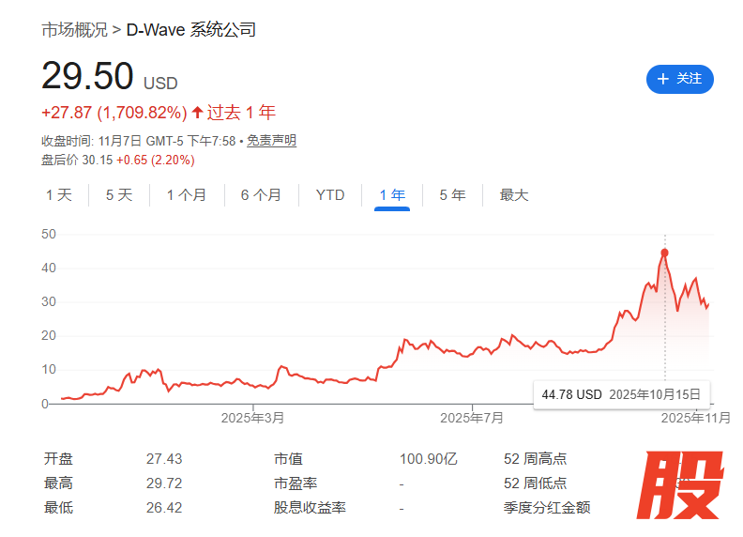743x537 pixels.
Task: Select the 1 天 time range tab
Action: click(58, 195)
